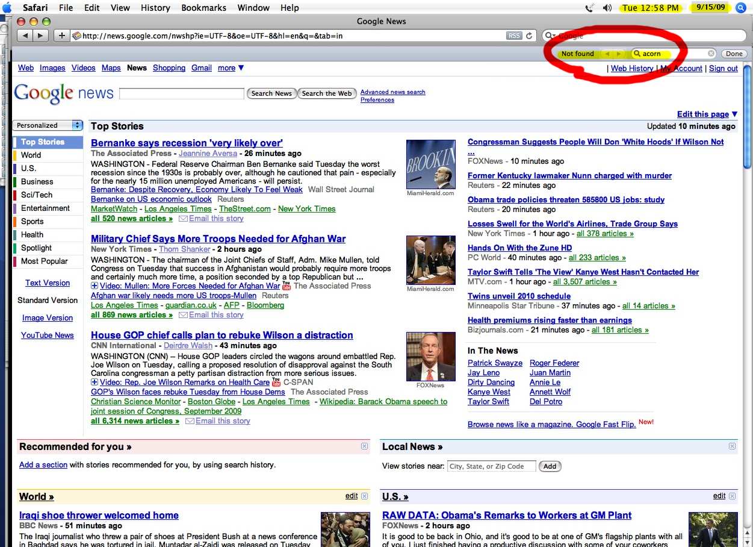Screen dimensions: 753x547
Task: Open the Spotlight magnifier in the menu bar
Action: pyautogui.click(x=741, y=8)
